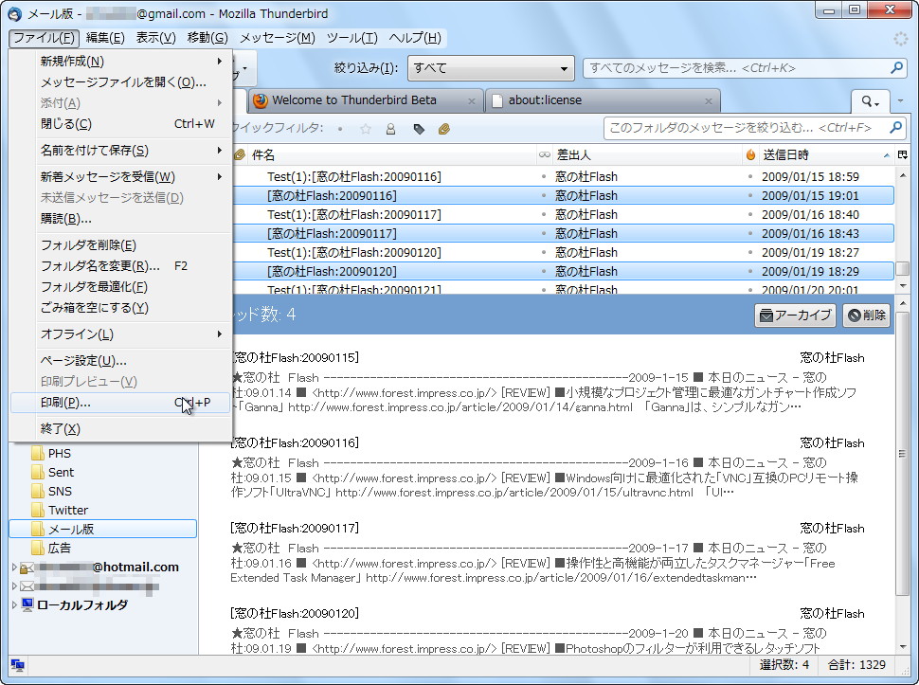Filter messages by contacts in address book

pos(390,129)
